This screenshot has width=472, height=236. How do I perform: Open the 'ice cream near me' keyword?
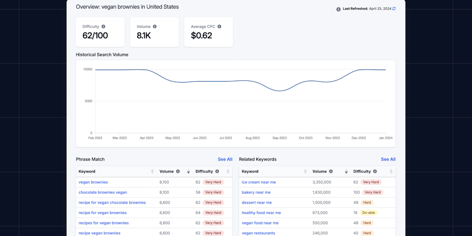[259, 182]
